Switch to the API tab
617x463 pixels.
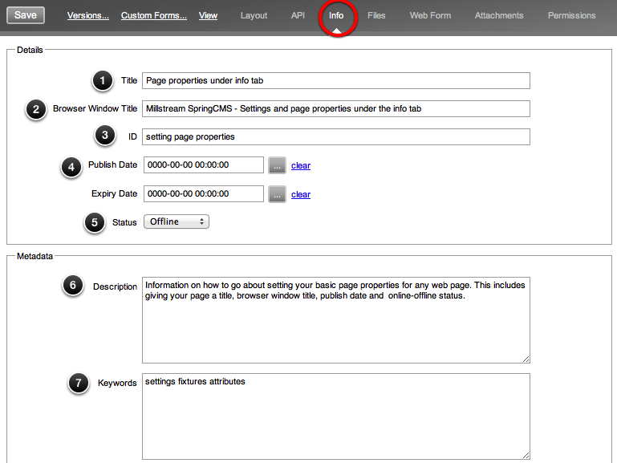click(x=298, y=15)
